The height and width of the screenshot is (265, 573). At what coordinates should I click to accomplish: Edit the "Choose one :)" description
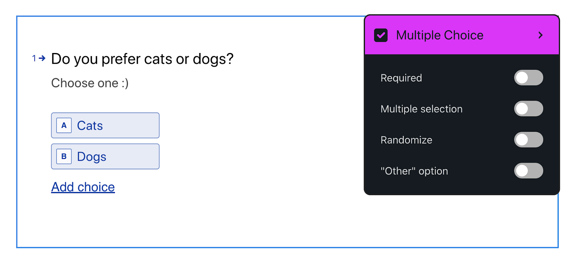(90, 83)
